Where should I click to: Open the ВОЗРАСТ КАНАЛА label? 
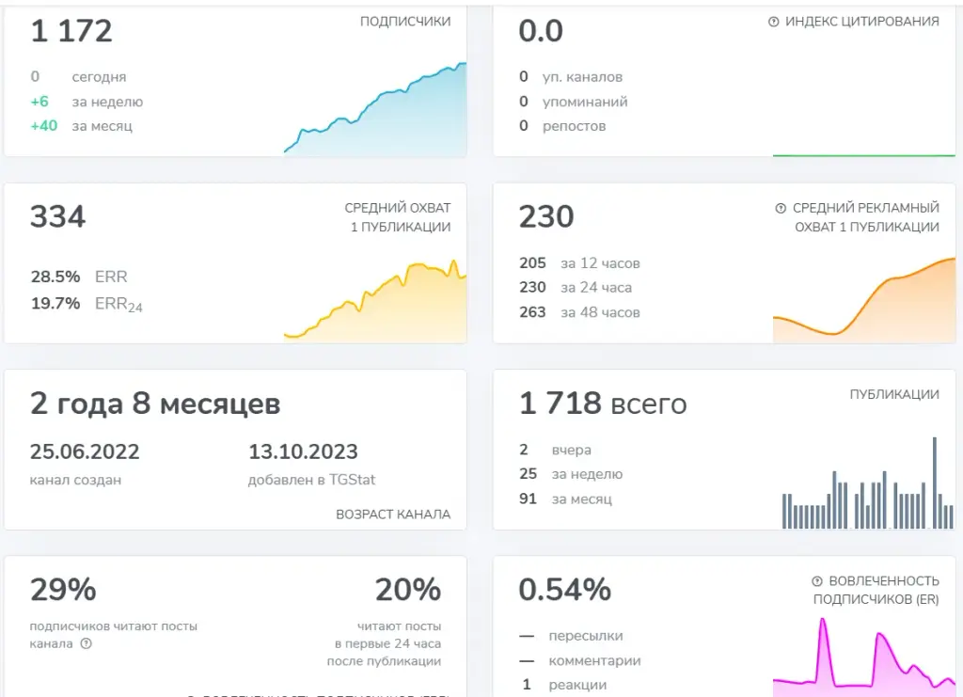coord(393,514)
